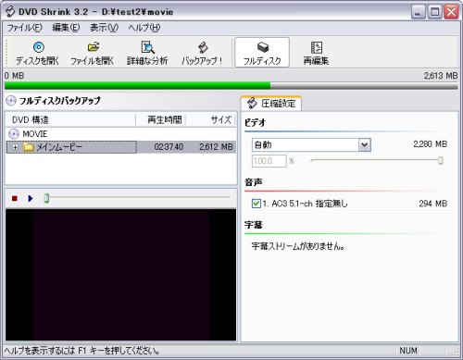The width and height of the screenshot is (463, 360).
Task: Expand the メインムービー tree node
Action: pos(15,147)
